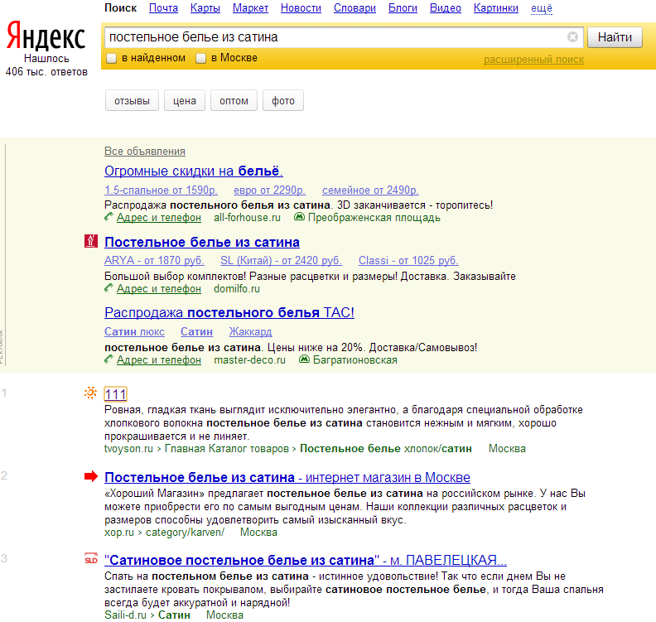This screenshot has width=656, height=622.
Task: Click the 'семейное от 2490р.' sitelink
Action: [x=370, y=190]
